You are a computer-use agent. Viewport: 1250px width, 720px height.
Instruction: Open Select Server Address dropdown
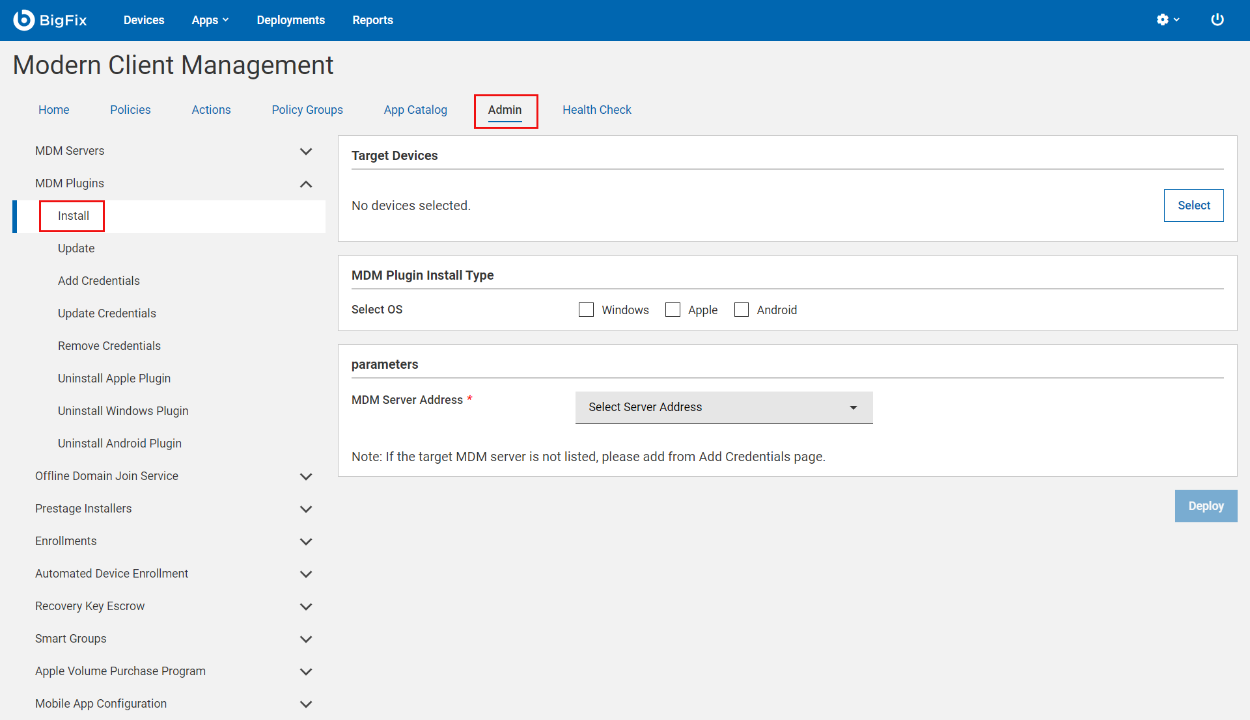tap(723, 407)
